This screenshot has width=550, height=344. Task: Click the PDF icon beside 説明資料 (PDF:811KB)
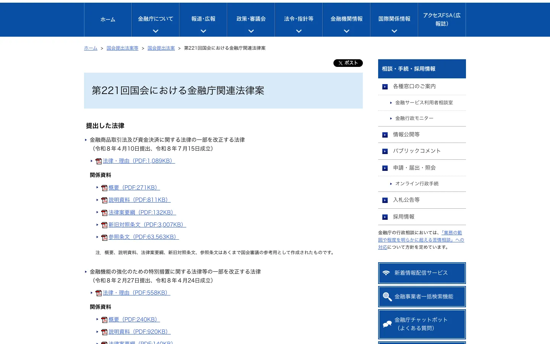(x=104, y=200)
